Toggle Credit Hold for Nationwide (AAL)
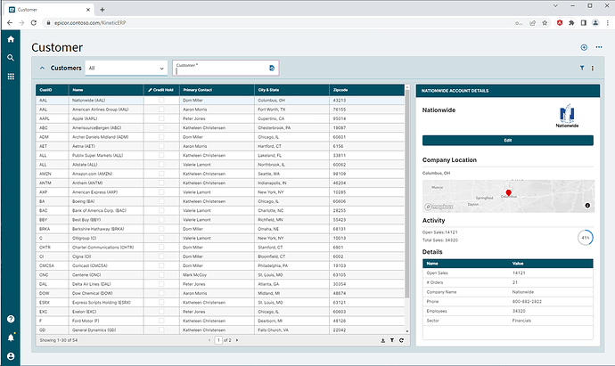 [161, 101]
